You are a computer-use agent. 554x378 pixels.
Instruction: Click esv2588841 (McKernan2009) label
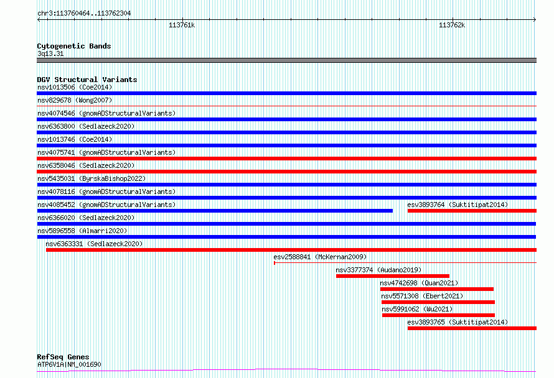[320, 257]
